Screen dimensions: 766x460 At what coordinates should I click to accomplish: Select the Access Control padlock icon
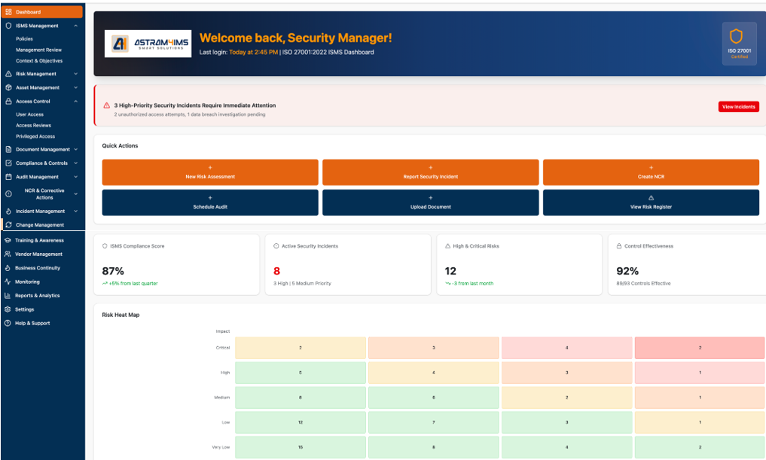[x=8, y=101]
